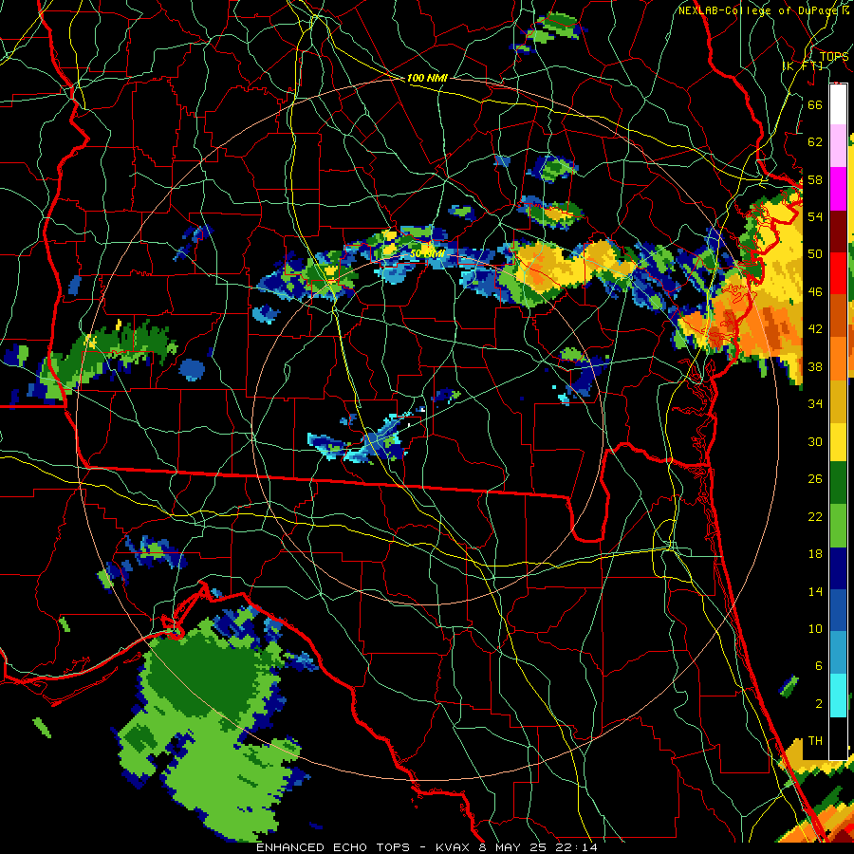
Task: Click the legend value 54
Action: coord(815,216)
